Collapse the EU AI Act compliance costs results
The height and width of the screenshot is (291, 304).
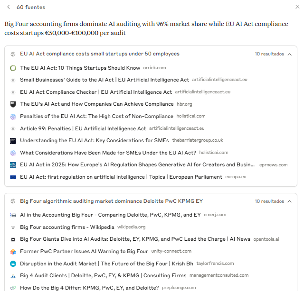[289, 54]
